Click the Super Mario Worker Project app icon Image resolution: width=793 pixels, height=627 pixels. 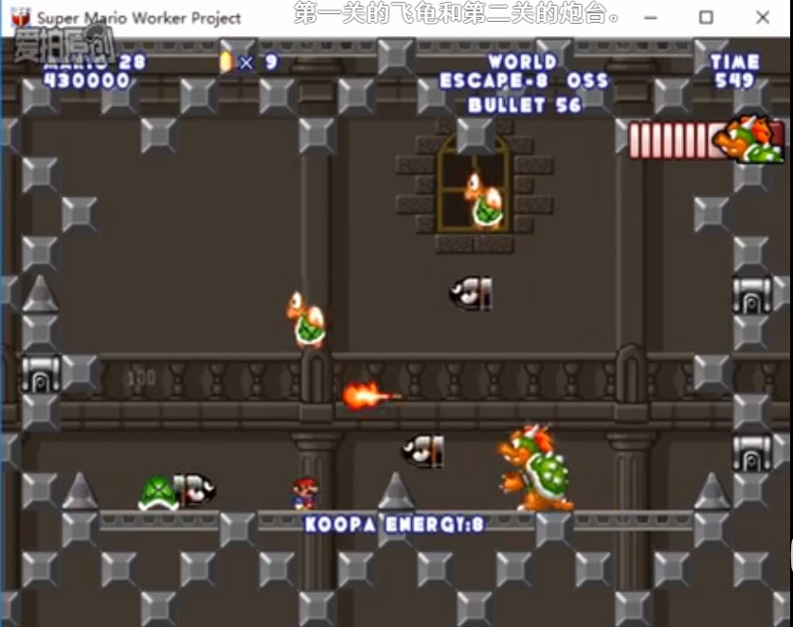click(x=21, y=18)
